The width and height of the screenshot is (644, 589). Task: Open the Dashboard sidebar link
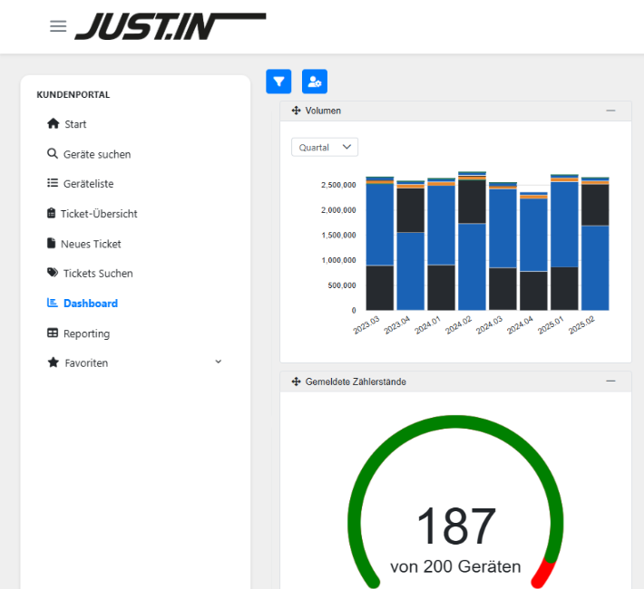90,304
